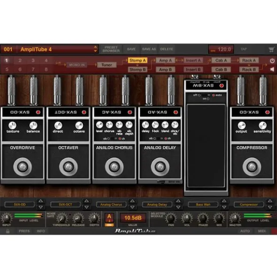Open the Tuner module
This screenshot has height=278, width=277.
107,65
